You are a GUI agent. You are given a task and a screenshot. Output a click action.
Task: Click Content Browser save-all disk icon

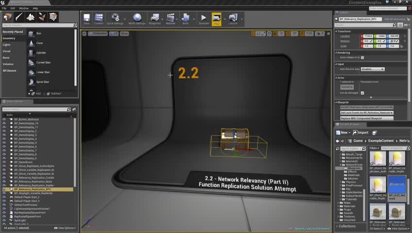click(375, 133)
